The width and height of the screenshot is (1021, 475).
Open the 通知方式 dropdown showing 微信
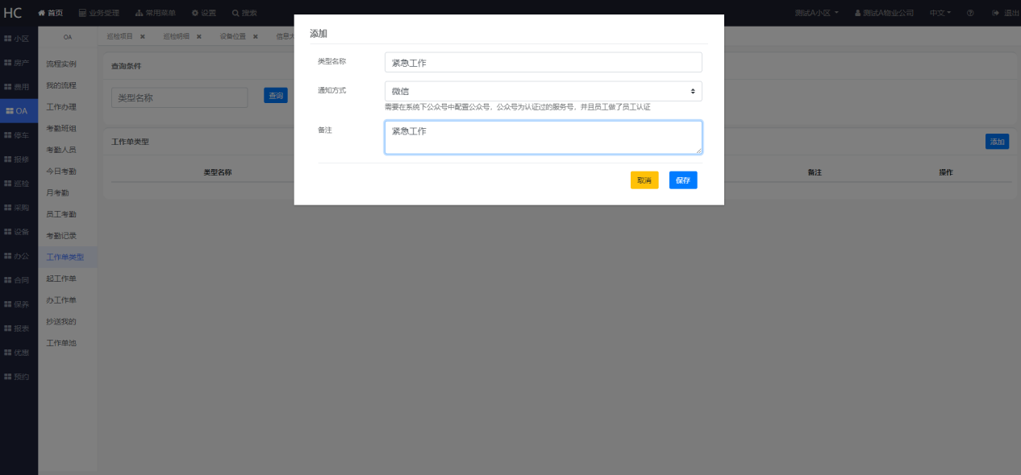543,91
